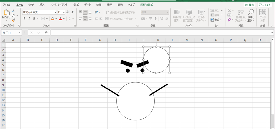275x129 pixels.
Task: Click the text orientation icon
Action: pyautogui.click(x=96, y=12)
